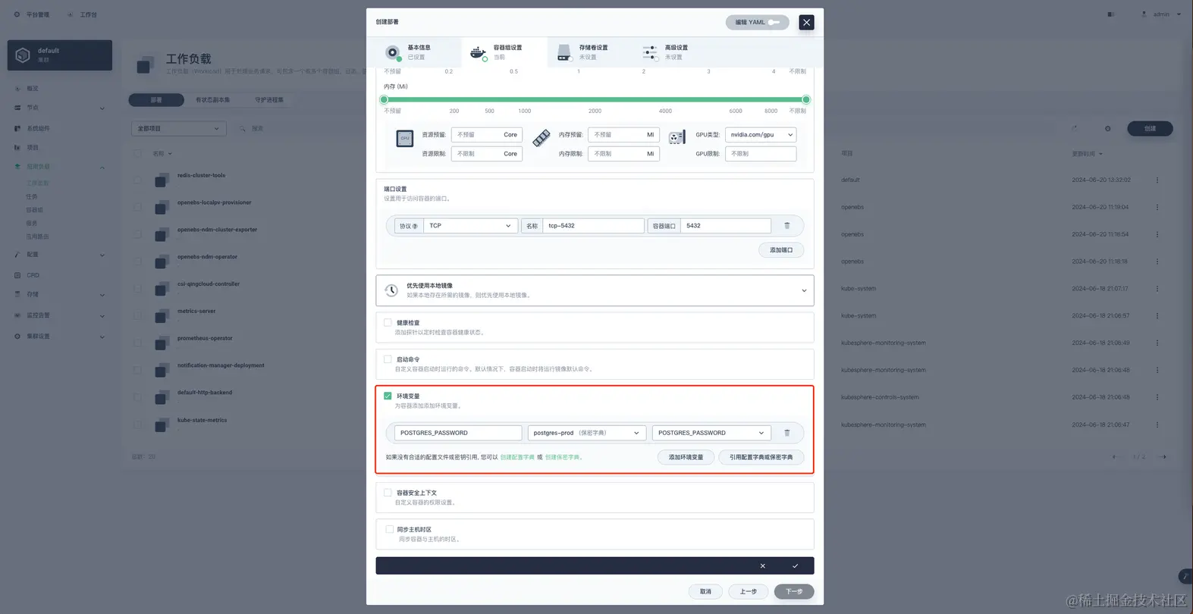Select the 容器组设置 step tab
1193x614 pixels.
504,52
